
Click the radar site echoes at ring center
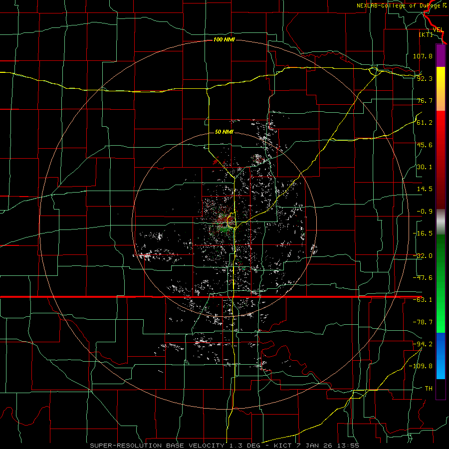coord(224,224)
